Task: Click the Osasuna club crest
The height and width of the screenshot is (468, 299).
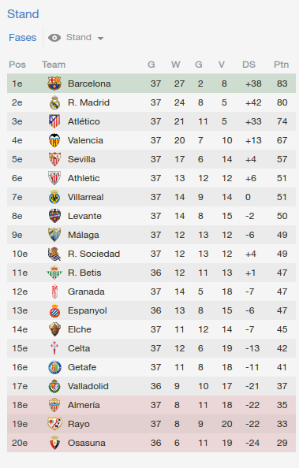Action: coord(54,443)
